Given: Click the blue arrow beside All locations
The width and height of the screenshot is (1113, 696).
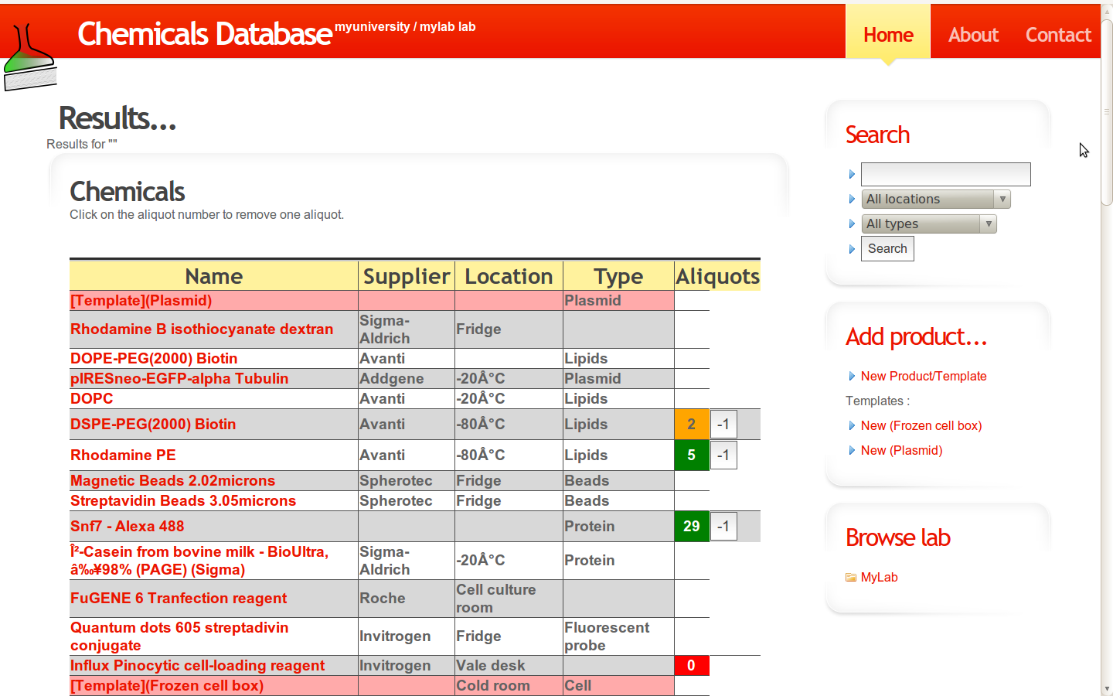Looking at the screenshot, I should click(853, 199).
